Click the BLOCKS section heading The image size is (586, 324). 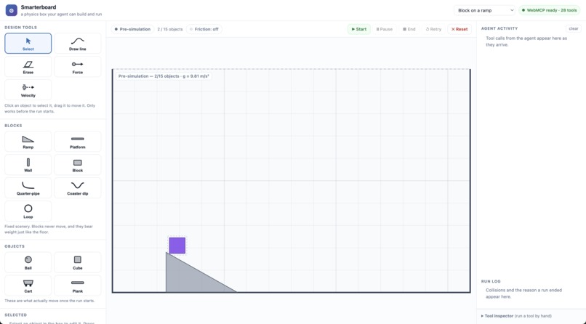13,126
